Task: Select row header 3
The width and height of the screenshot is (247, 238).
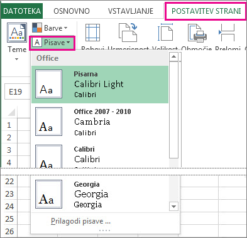Action: click(9, 150)
